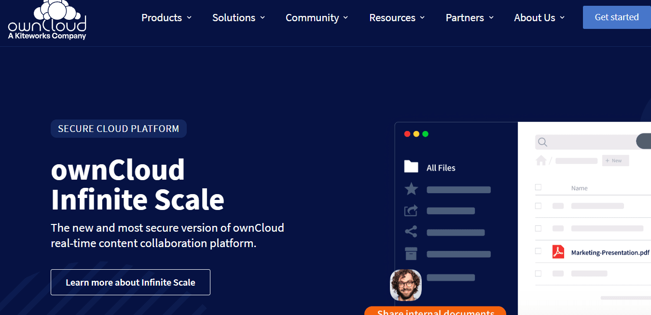
Task: Open the About Us menu
Action: (540, 18)
